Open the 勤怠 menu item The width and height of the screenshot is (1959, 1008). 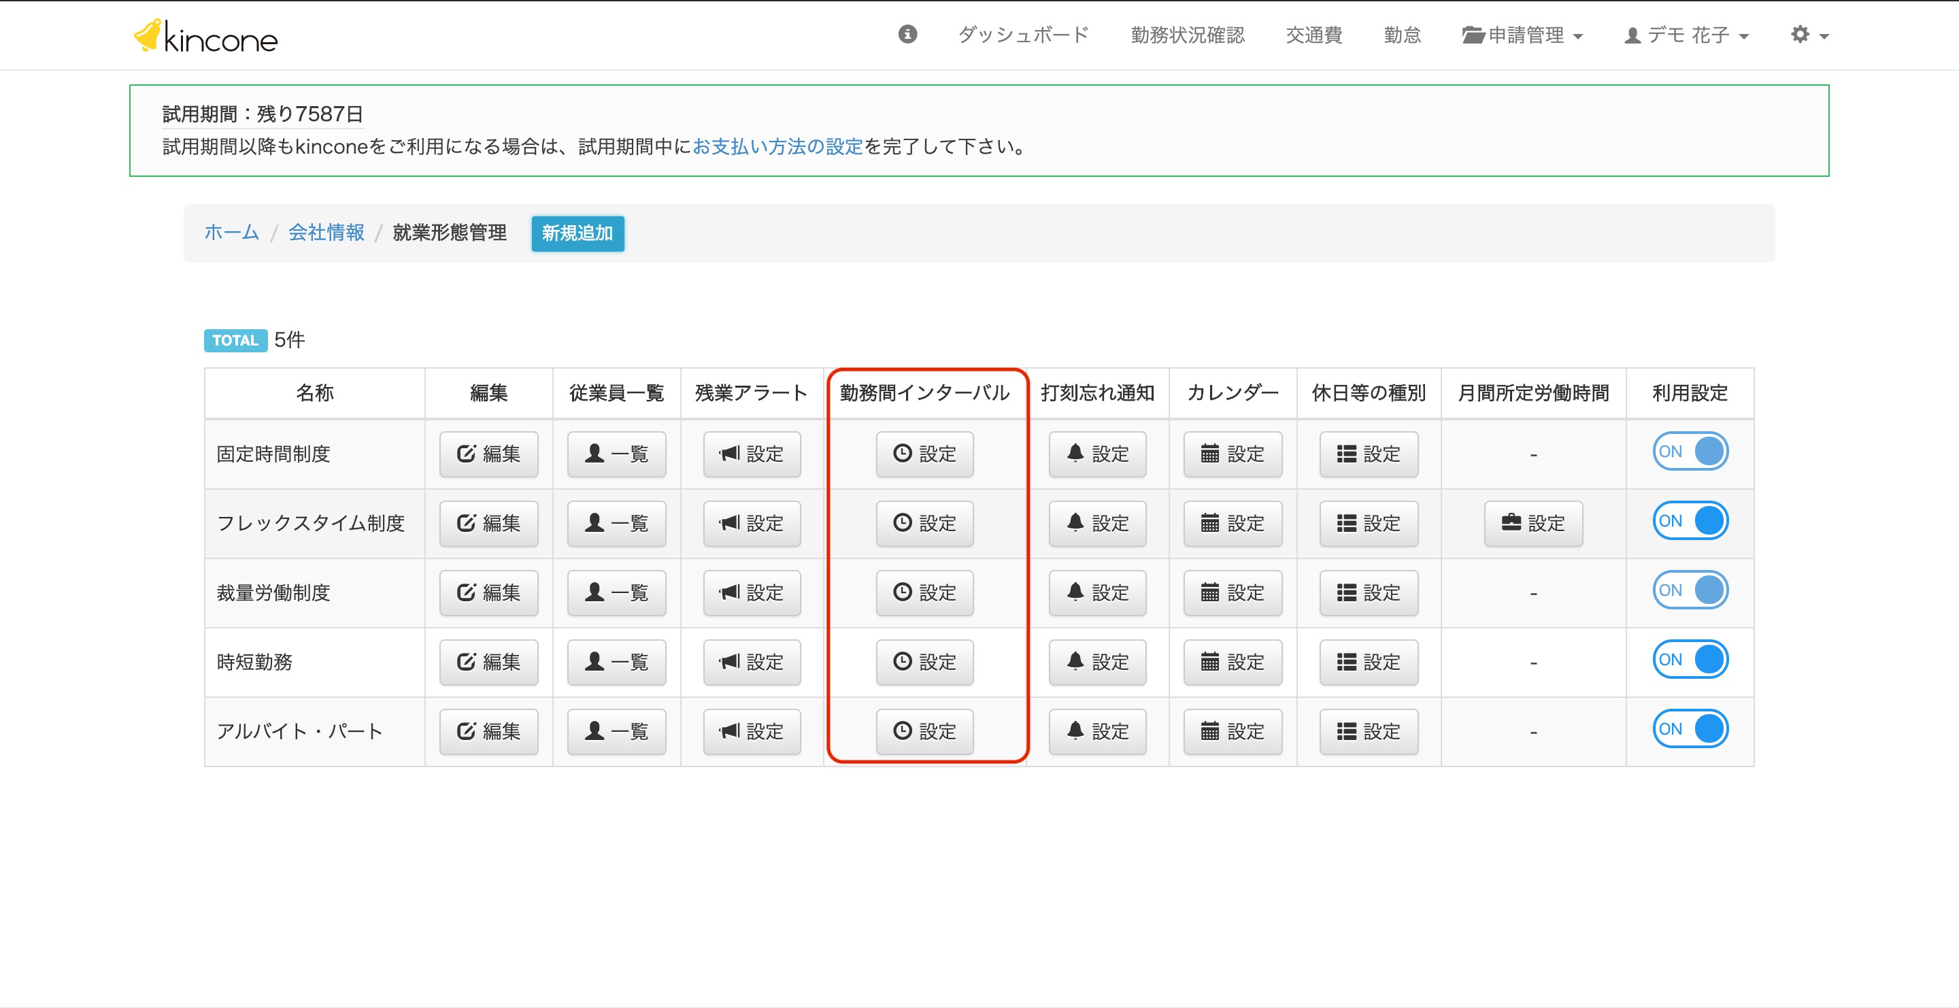click(1403, 35)
